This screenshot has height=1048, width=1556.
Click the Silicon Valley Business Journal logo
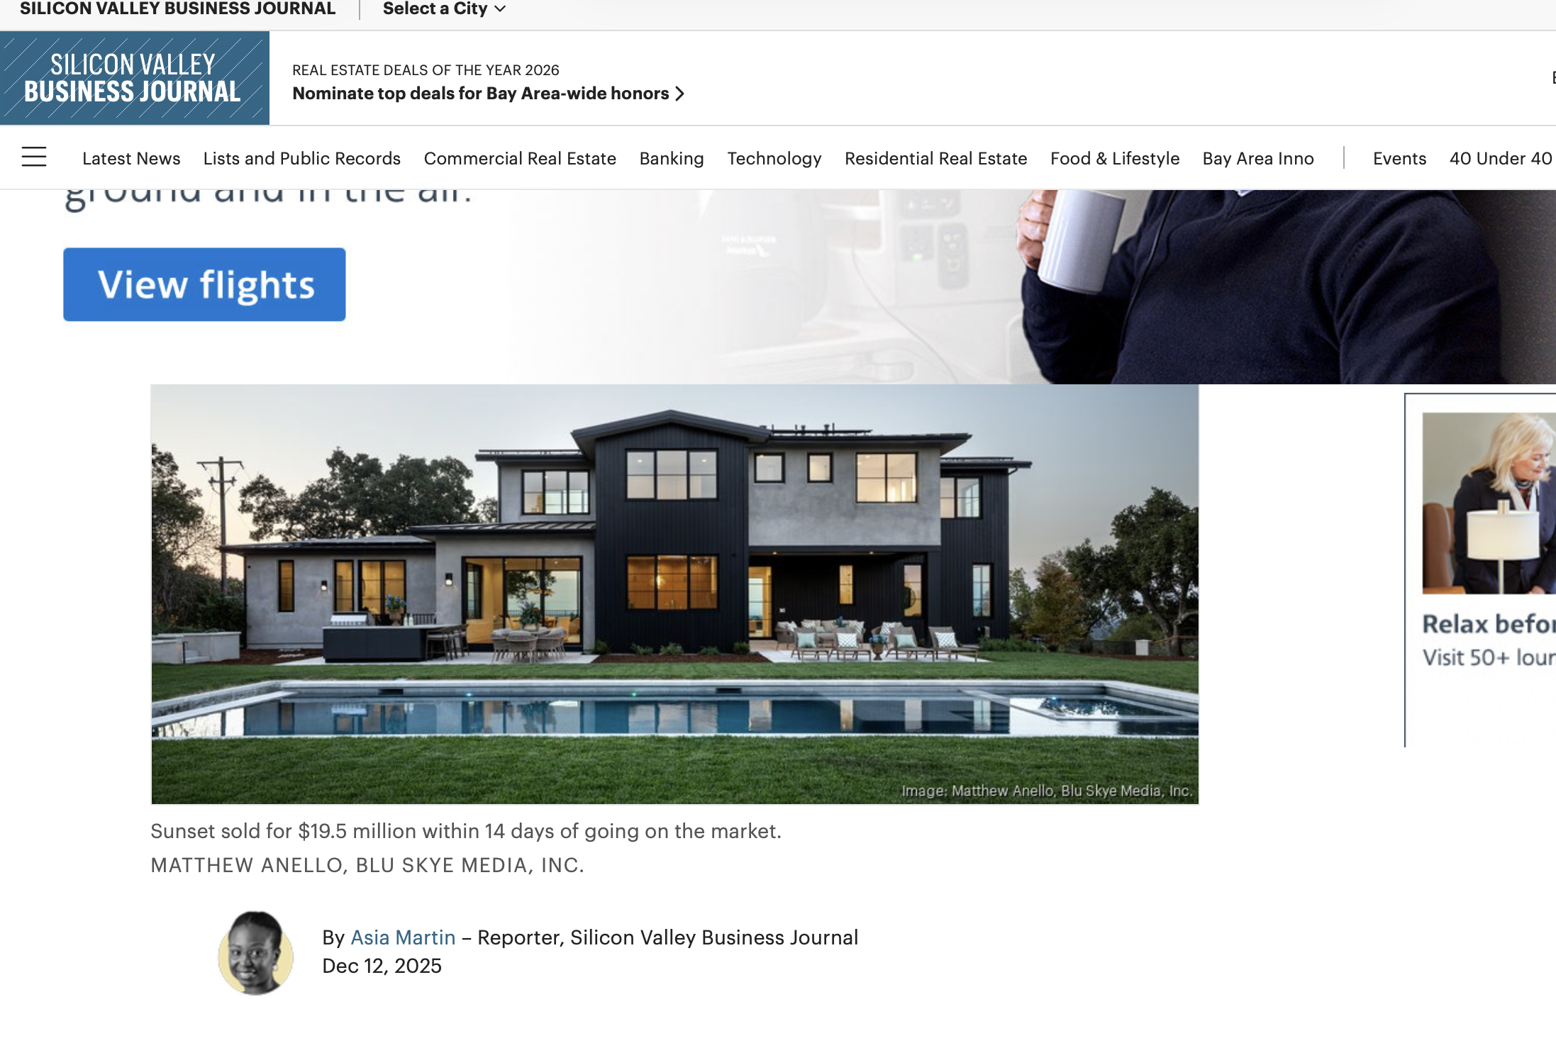tap(134, 78)
